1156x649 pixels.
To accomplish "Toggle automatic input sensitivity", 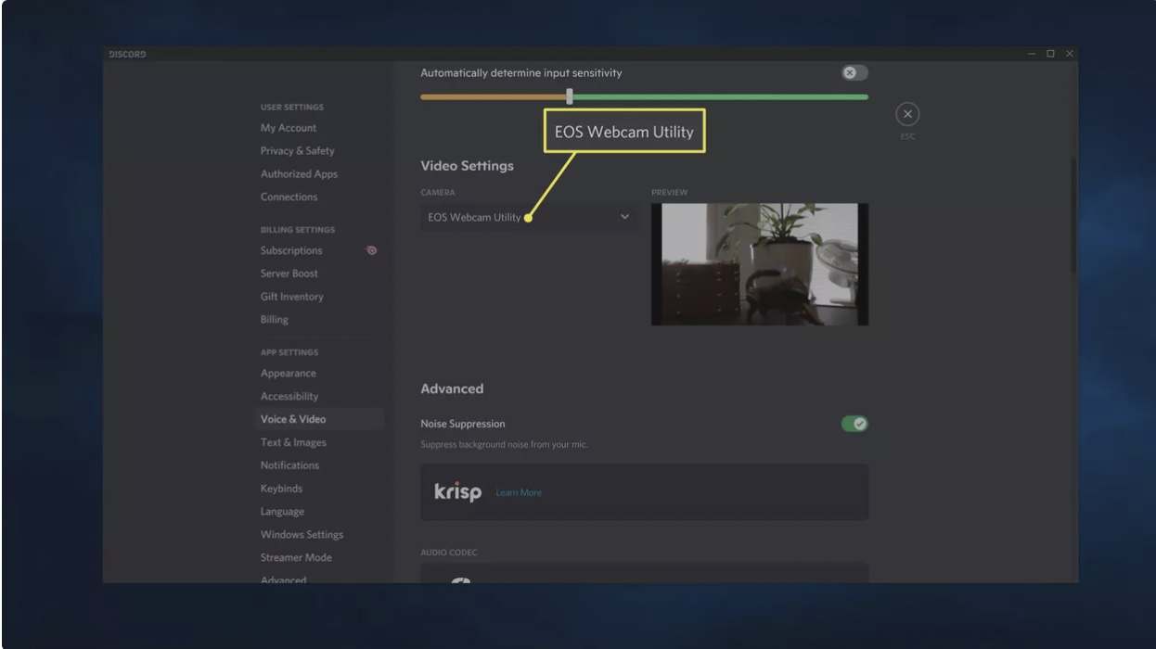I will (x=854, y=72).
